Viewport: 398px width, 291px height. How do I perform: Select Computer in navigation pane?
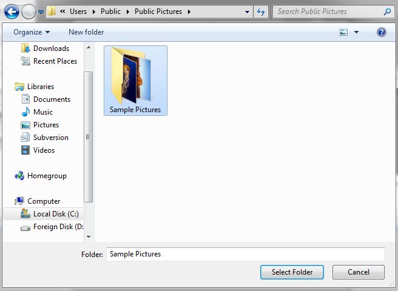tap(44, 201)
